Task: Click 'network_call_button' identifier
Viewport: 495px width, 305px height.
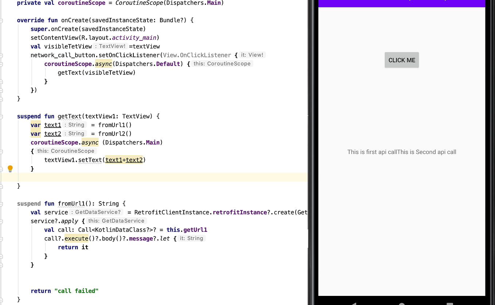Action: 63,55
